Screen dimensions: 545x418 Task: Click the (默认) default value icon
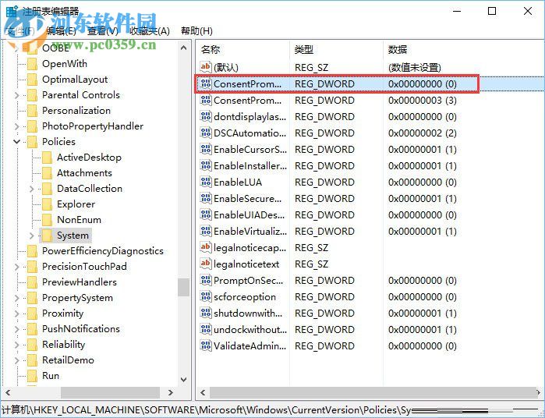(205, 67)
